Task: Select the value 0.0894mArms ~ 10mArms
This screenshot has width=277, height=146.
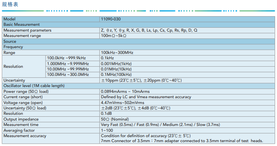Action: tap(125, 92)
